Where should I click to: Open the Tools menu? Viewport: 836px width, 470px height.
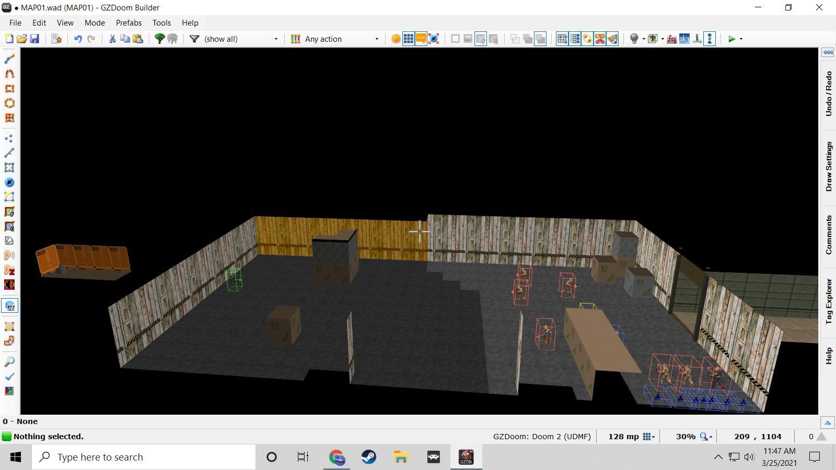[x=161, y=23]
